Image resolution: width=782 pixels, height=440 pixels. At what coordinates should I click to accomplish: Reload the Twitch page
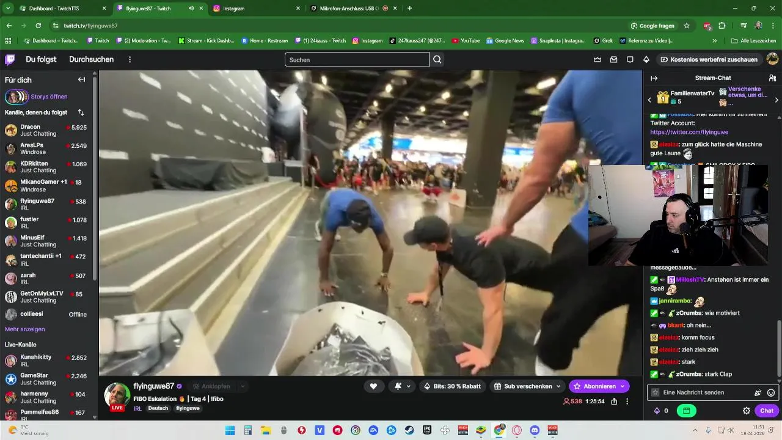pyautogui.click(x=38, y=26)
